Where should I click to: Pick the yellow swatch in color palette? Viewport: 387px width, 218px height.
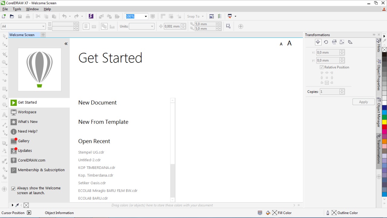coord(384,122)
